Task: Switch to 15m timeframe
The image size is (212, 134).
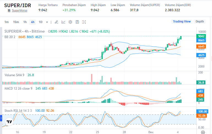Action: (16, 22)
